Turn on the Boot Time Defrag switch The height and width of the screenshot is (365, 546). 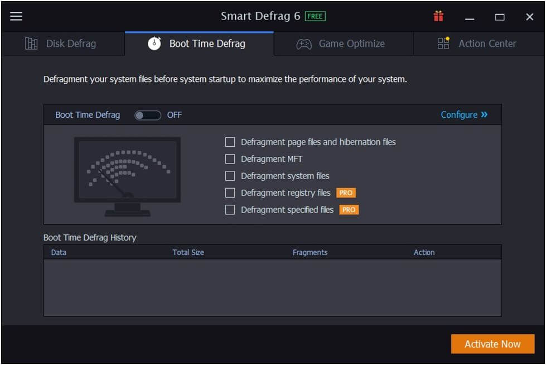point(148,115)
